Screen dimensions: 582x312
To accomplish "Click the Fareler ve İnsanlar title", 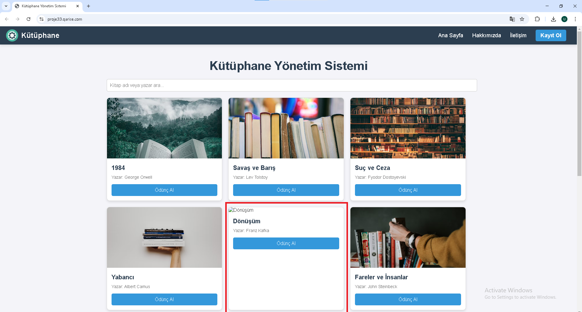I will point(381,277).
